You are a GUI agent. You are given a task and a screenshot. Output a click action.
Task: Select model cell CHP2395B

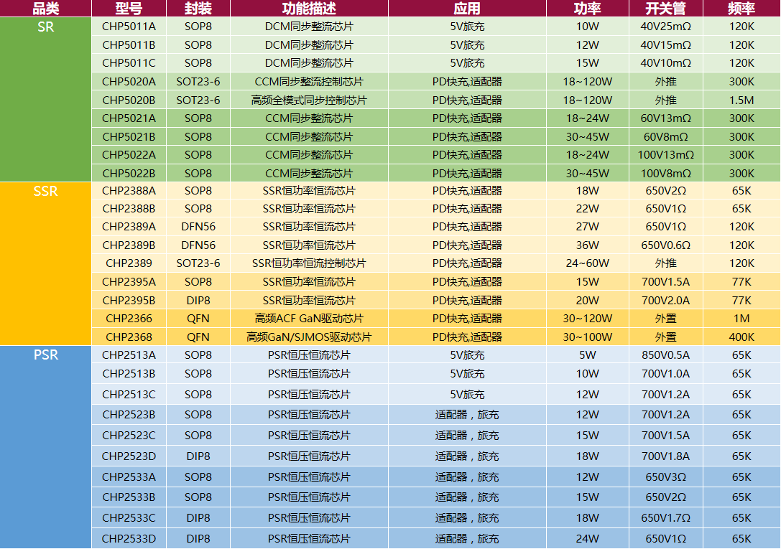[x=129, y=301]
